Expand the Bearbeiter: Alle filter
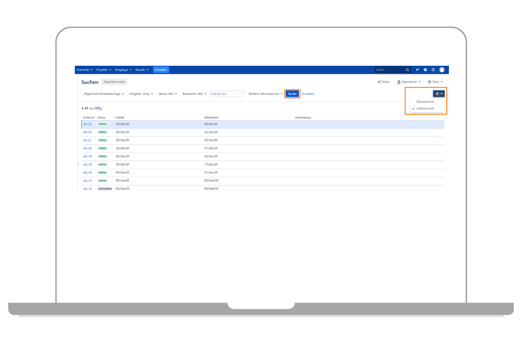This screenshot has width=522, height=344. 194,94
